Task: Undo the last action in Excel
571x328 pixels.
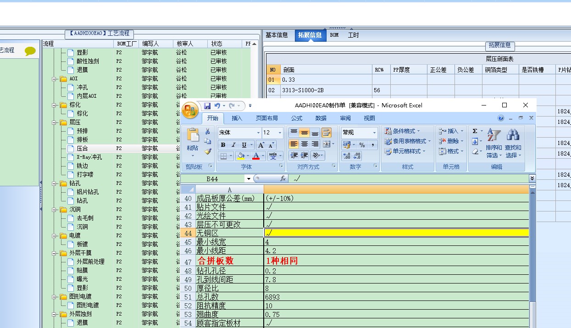Action: coord(217,106)
